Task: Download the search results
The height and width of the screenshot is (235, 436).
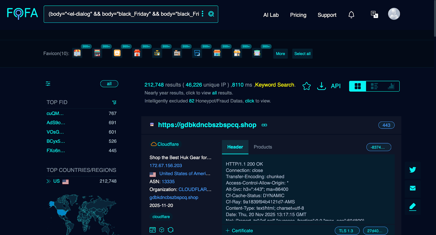Action: pyautogui.click(x=322, y=86)
